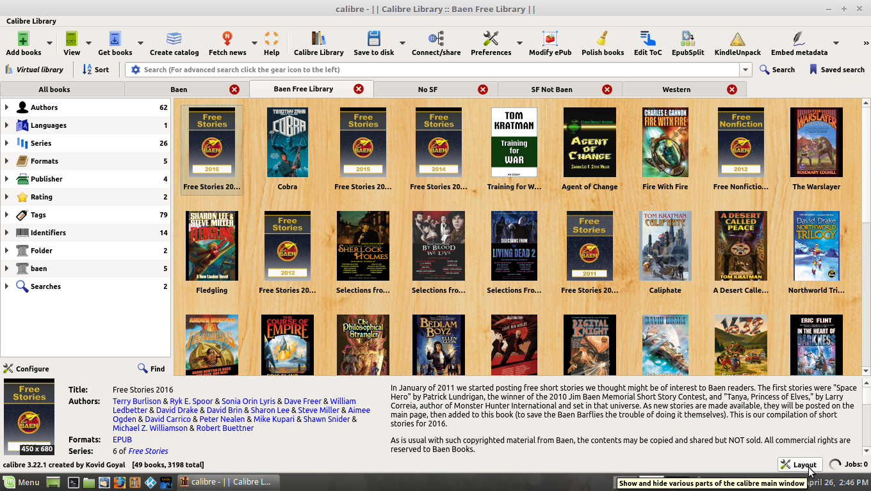Open Connect/share from the toolbar
871x491 pixels.
tap(436, 43)
